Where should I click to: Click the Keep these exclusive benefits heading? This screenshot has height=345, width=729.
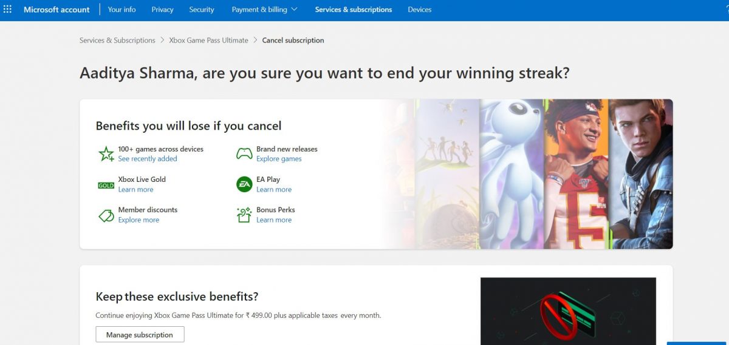point(177,296)
